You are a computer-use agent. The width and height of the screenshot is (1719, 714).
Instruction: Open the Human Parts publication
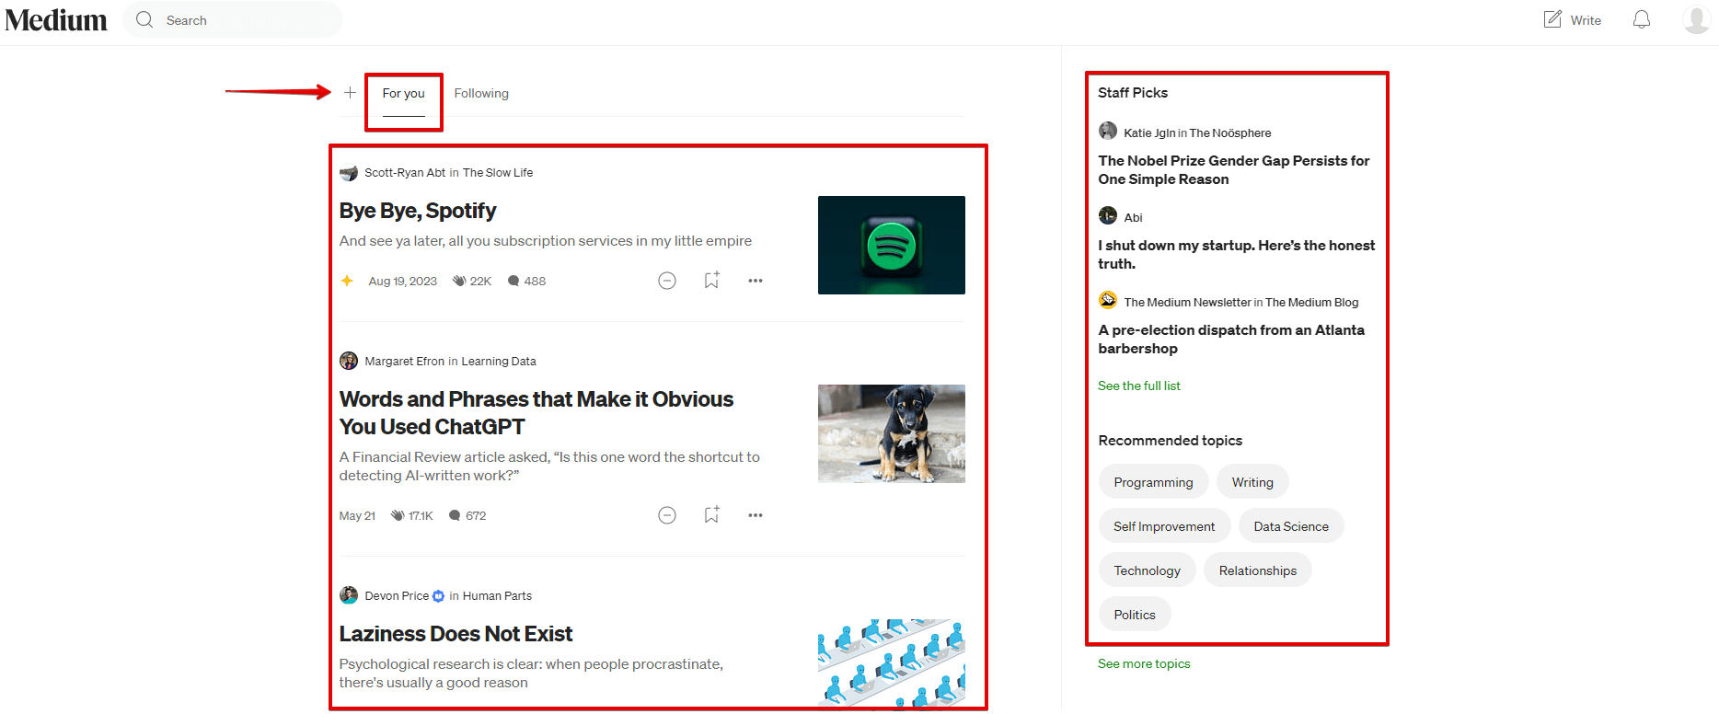point(497,595)
